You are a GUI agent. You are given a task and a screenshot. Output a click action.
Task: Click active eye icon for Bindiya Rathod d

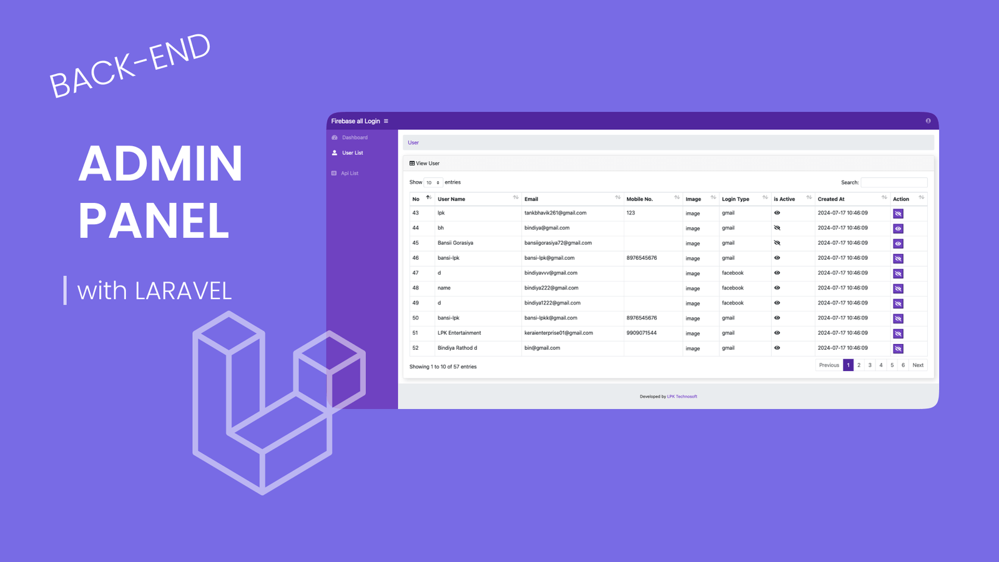tap(777, 348)
